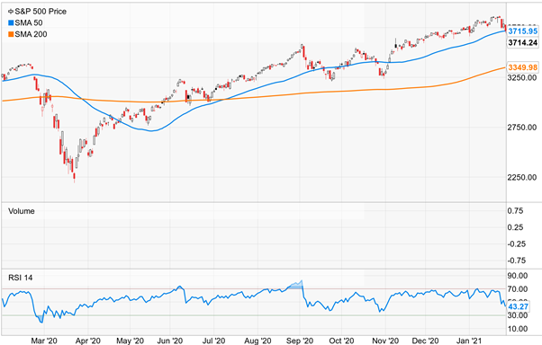Image resolution: width=542 pixels, height=345 pixels.
Task: Select the SMA 200 legend label
Action: tap(31, 34)
